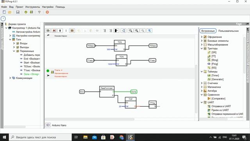Expand the Выходы tree node

point(14,47)
